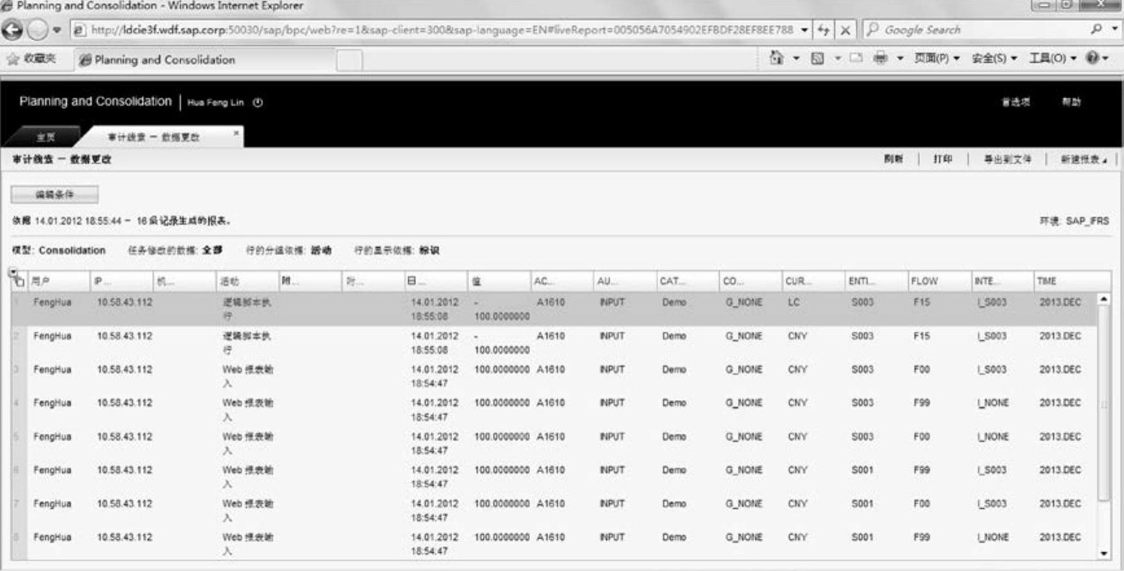Image resolution: width=1124 pixels, height=571 pixels.
Task: Click the FLOW column header
Action: (939, 281)
